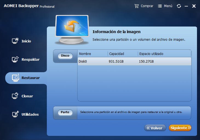The width and height of the screenshot is (200, 140).
Task: Continue with the Siguiente button
Action: (180, 128)
